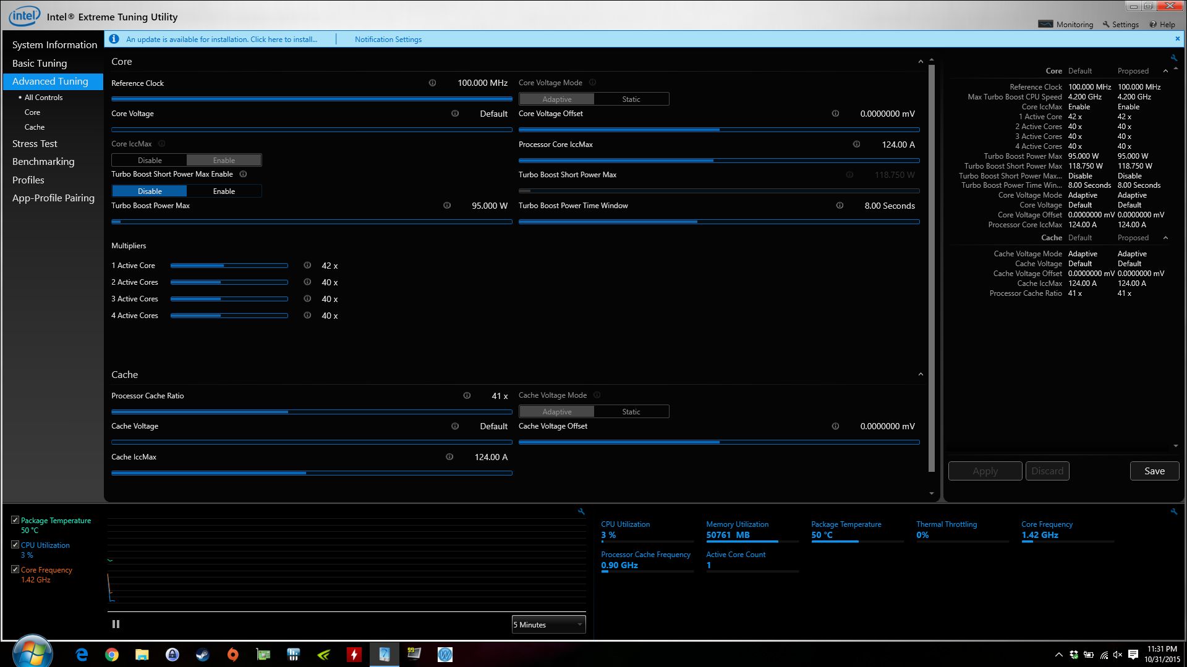Click the Reference Clock info icon

[432, 83]
